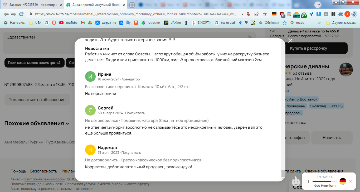Open the puzzle-piece Extensions menu
The width and height of the screenshot is (360, 192).
coord(341,14)
